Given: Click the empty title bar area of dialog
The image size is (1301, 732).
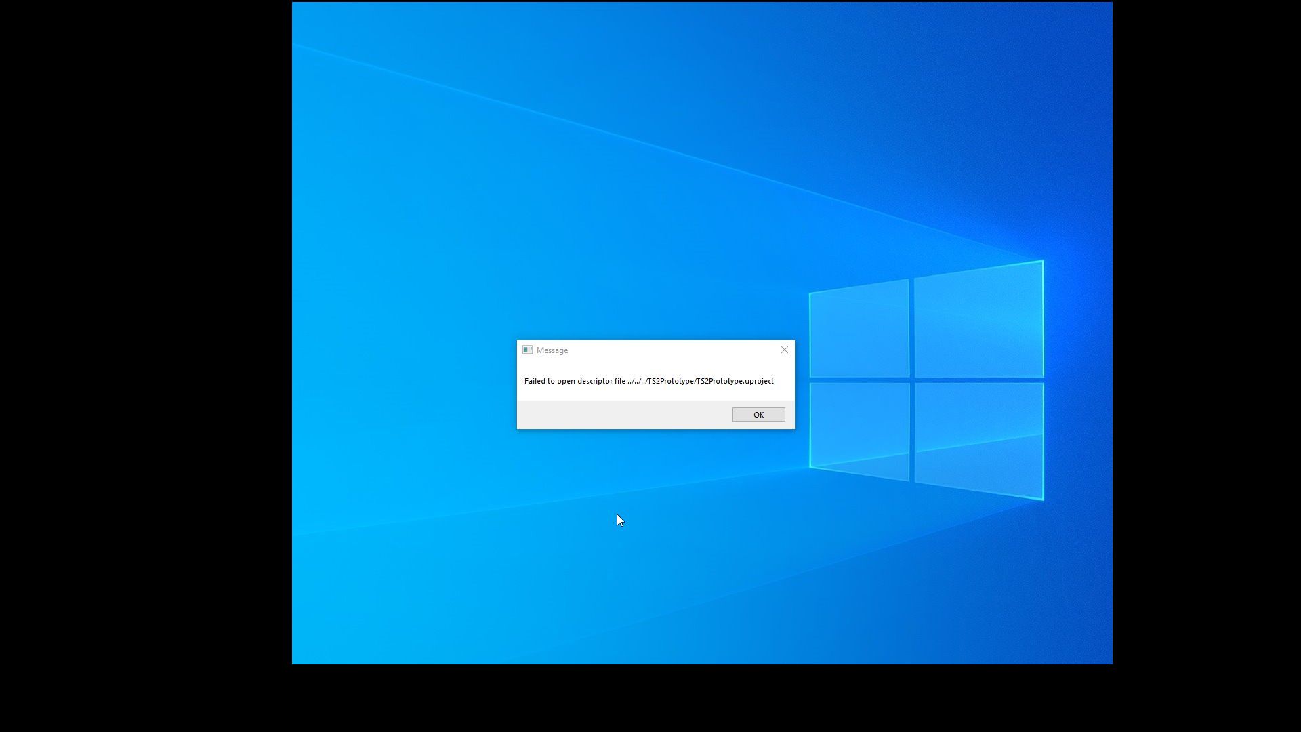Looking at the screenshot, I should click(671, 350).
